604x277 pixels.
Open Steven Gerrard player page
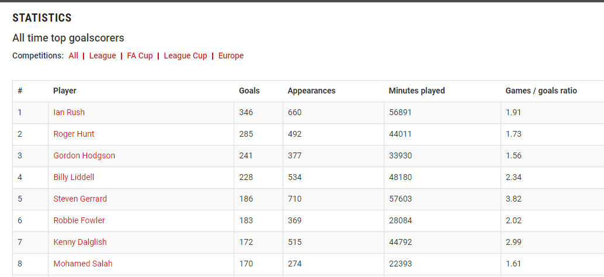[x=80, y=199]
